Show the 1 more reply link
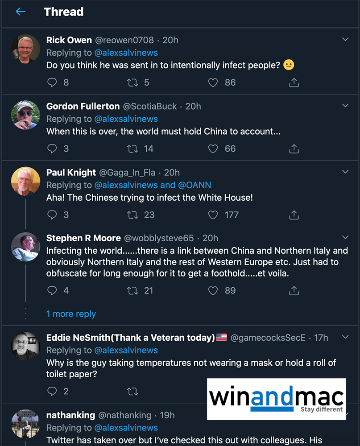Viewport: 360px width, 446px height. pos(71,314)
